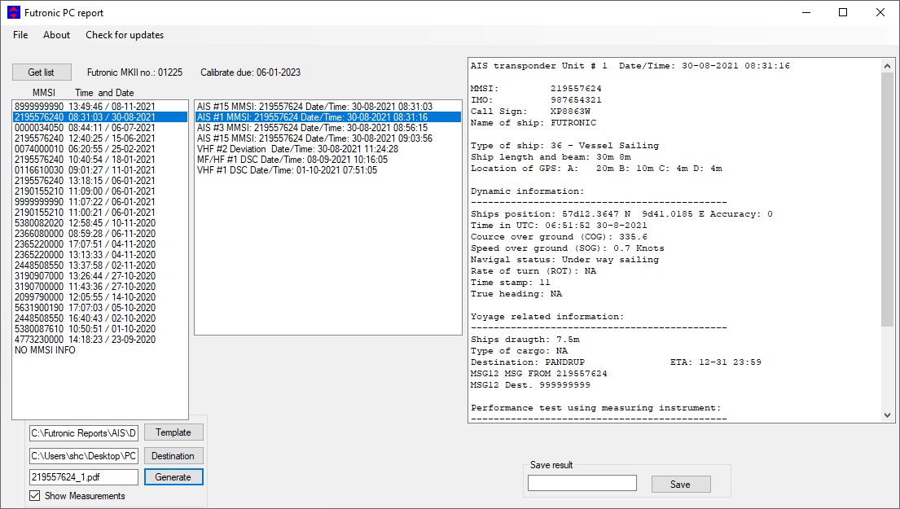Click the Calibrate due: 06-01-2023 label

pyautogui.click(x=250, y=72)
